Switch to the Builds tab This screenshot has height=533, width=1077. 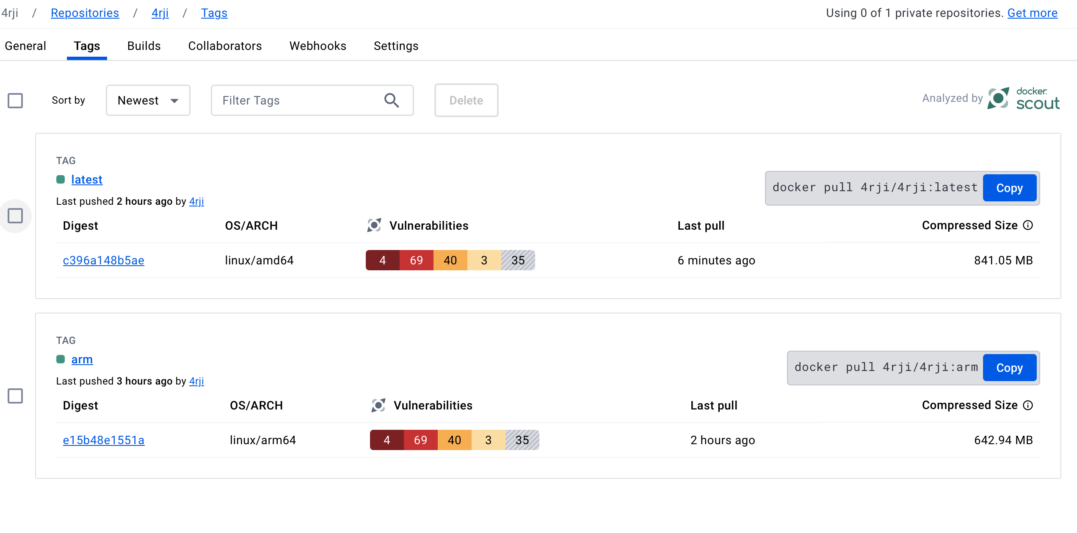point(144,46)
